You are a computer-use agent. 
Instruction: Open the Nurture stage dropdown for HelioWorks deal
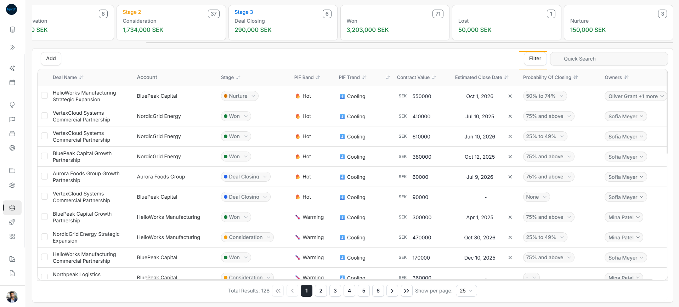pos(240,96)
